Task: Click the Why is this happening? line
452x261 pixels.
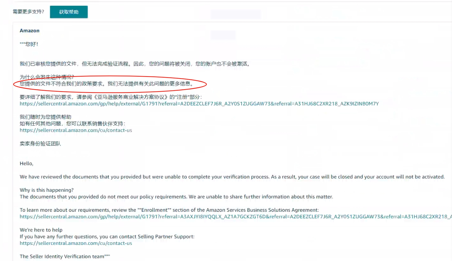Action: pos(47,190)
